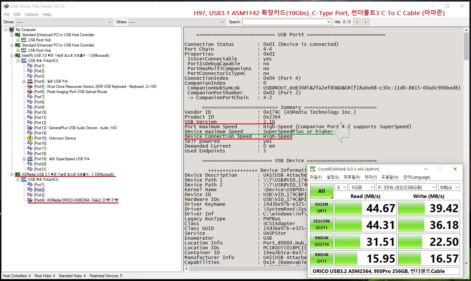471x281 pixels.
Task: Open drive dropdown showing F: 35%
Action: tap(406, 187)
